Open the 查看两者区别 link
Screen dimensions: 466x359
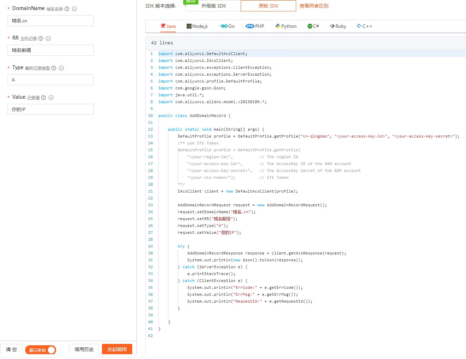pyautogui.click(x=314, y=6)
